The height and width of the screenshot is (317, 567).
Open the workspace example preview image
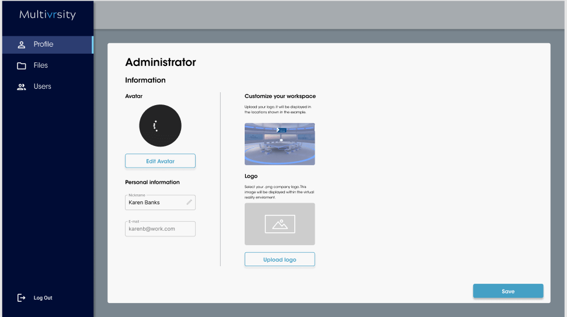(x=280, y=144)
